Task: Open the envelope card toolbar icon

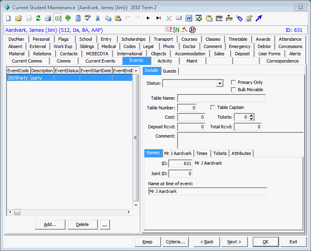Action: click(179, 18)
